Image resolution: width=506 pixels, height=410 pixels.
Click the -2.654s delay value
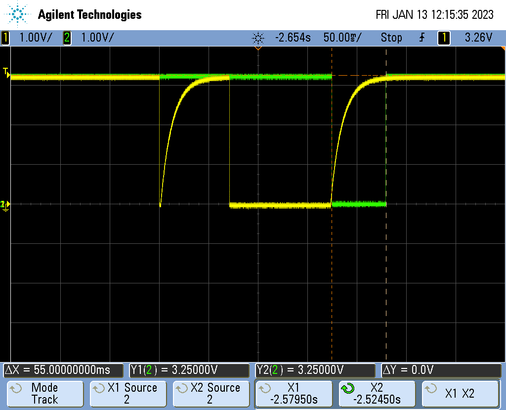point(294,38)
